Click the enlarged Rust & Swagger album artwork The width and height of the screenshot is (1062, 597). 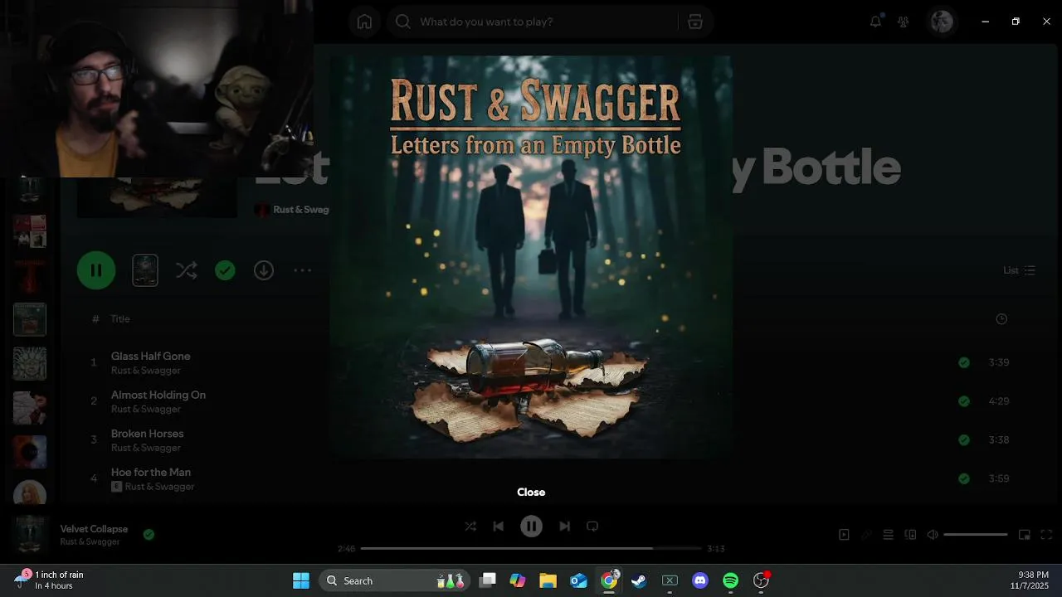(x=531, y=257)
